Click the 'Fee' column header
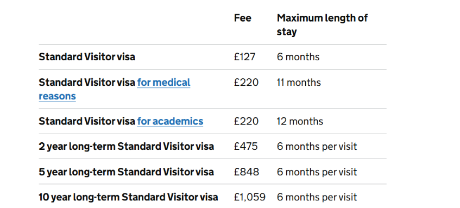This screenshot has width=460, height=208. 243,18
